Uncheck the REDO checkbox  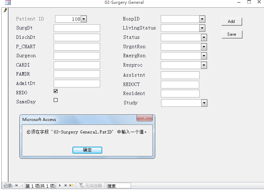tap(55, 91)
